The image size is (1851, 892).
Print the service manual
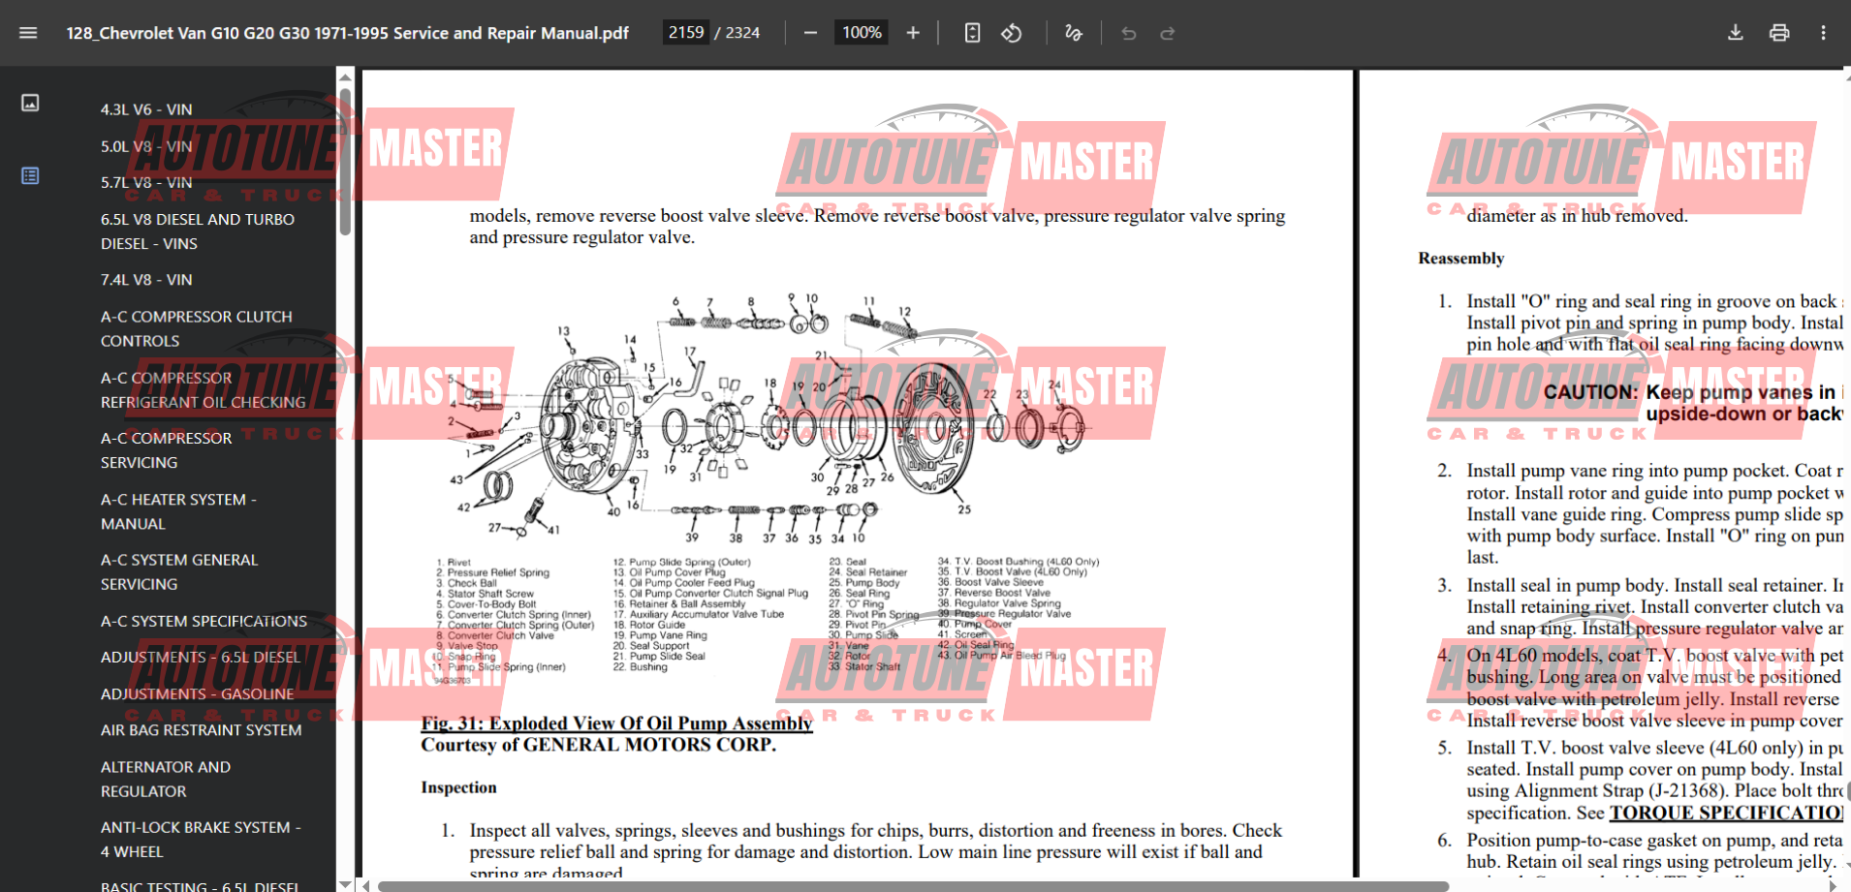pos(1779,33)
